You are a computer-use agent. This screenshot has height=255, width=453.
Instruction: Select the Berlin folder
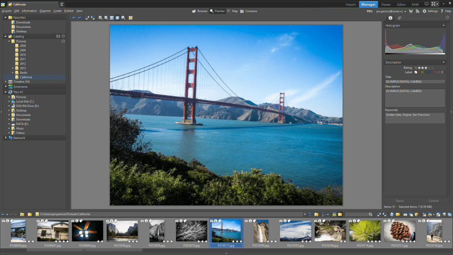(x=23, y=73)
